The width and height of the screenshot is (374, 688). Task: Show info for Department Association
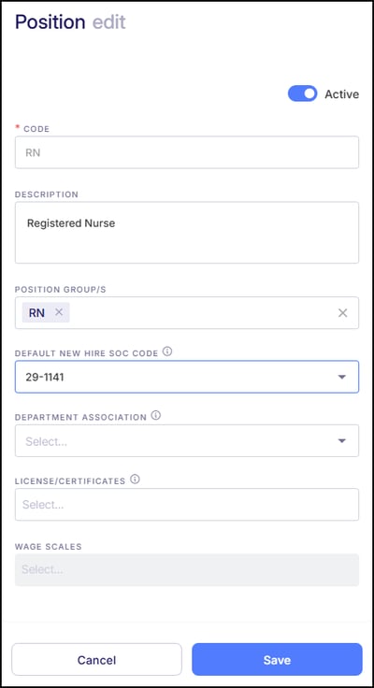(156, 415)
